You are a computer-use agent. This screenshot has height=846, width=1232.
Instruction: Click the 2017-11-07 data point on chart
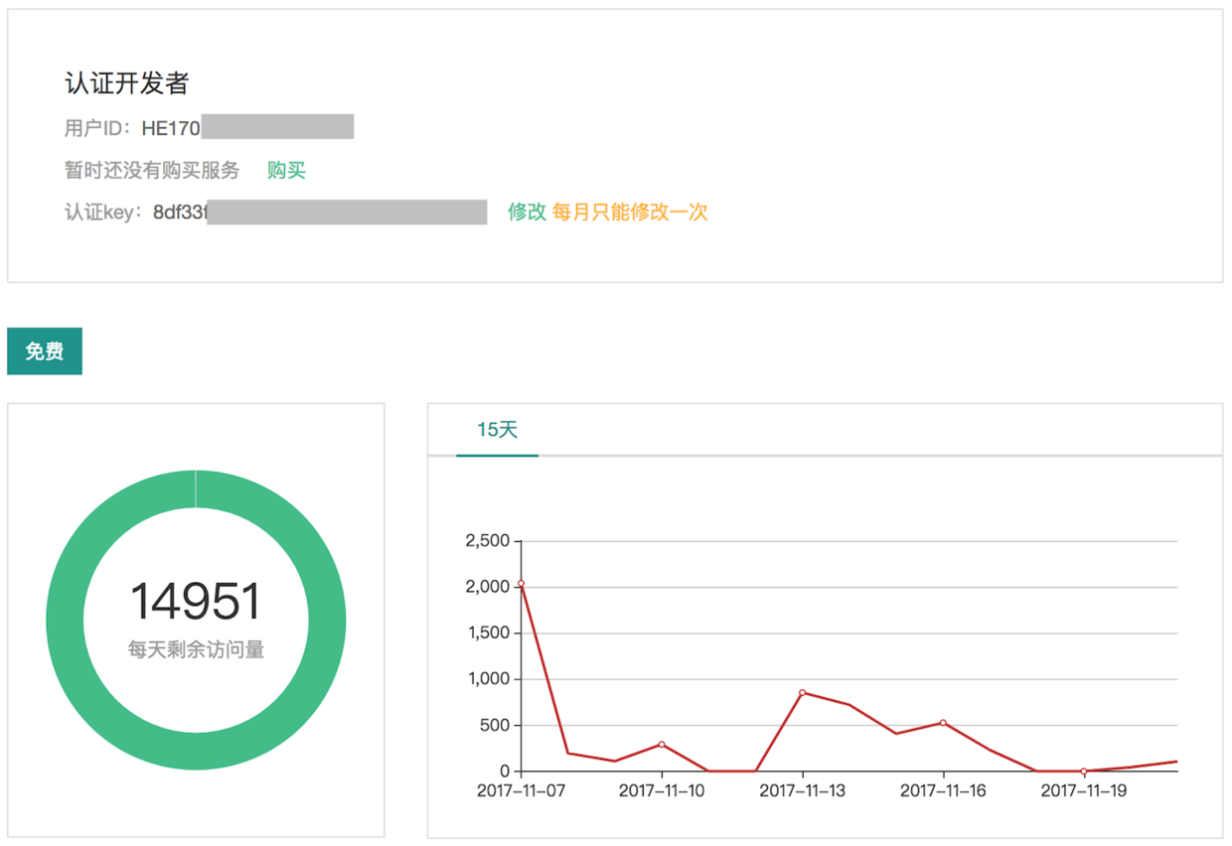(x=521, y=584)
